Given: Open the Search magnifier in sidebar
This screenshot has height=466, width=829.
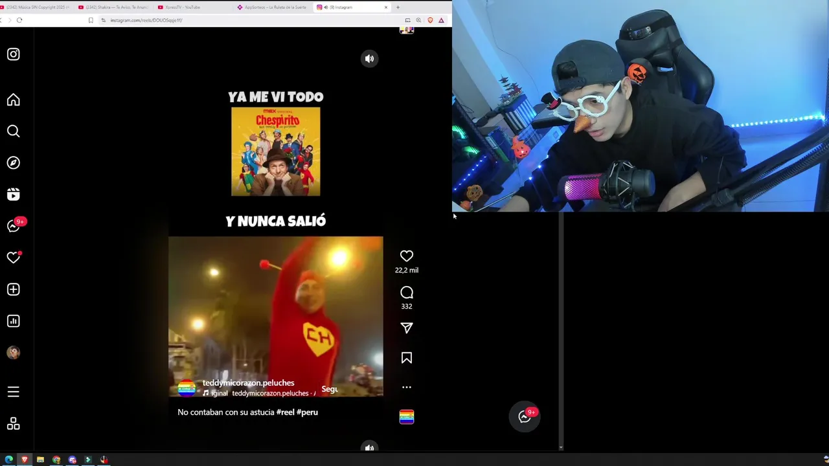Looking at the screenshot, I should 14,131.
